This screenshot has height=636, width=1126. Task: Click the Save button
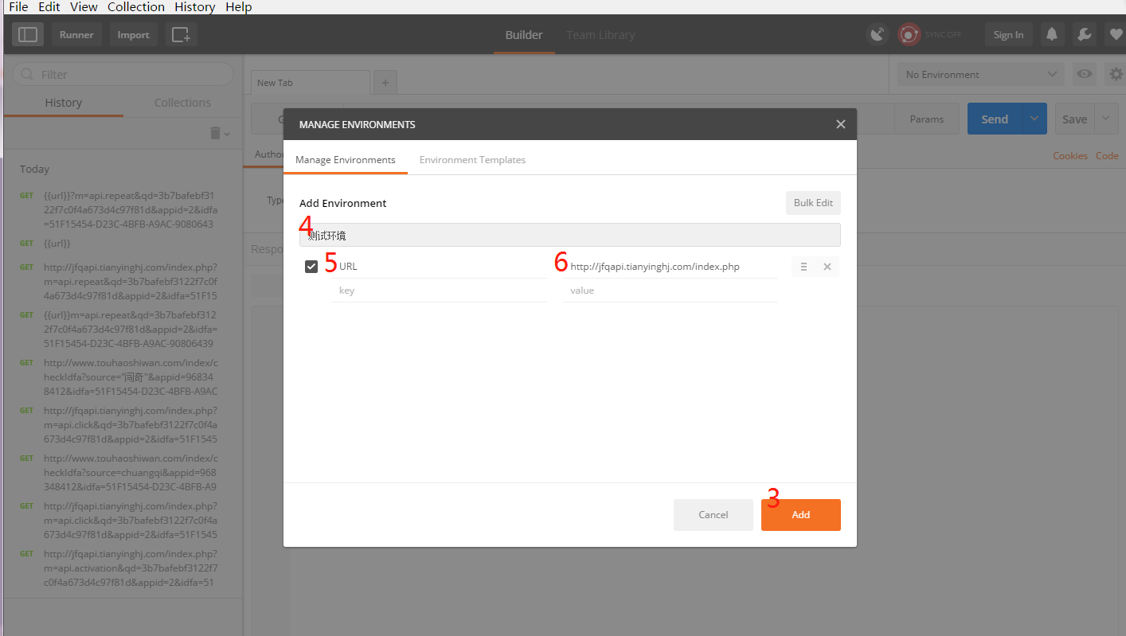(x=1075, y=119)
